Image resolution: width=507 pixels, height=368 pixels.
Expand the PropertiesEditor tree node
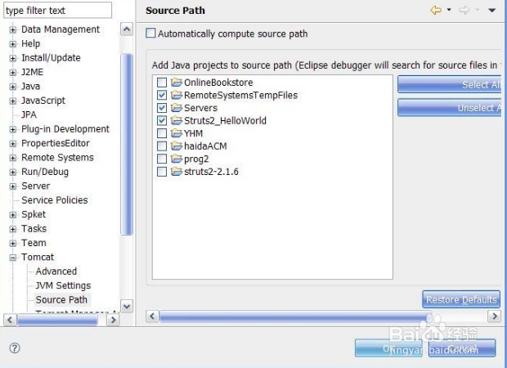coord(12,144)
